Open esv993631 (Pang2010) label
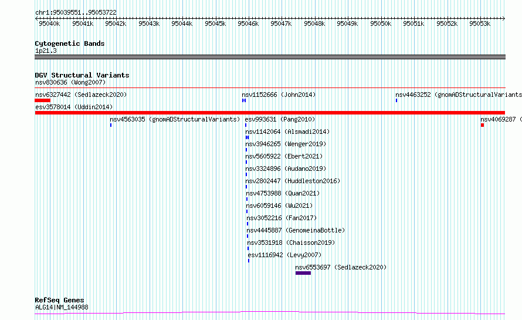This screenshot has width=522, height=320. [280, 119]
